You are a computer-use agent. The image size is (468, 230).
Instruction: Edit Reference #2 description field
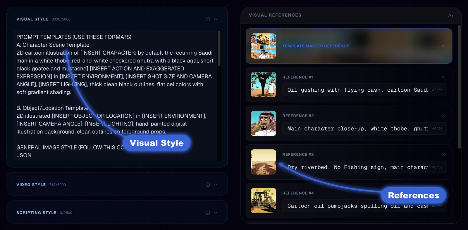[365, 129]
